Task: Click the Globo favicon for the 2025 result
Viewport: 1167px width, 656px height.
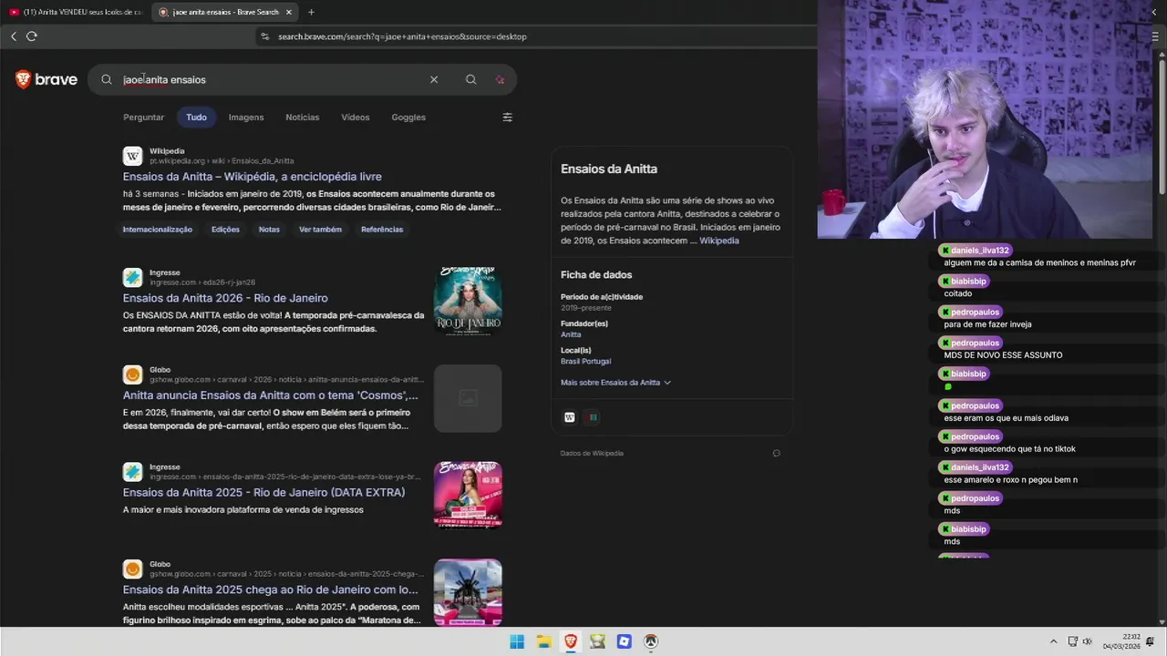Action: point(133,569)
